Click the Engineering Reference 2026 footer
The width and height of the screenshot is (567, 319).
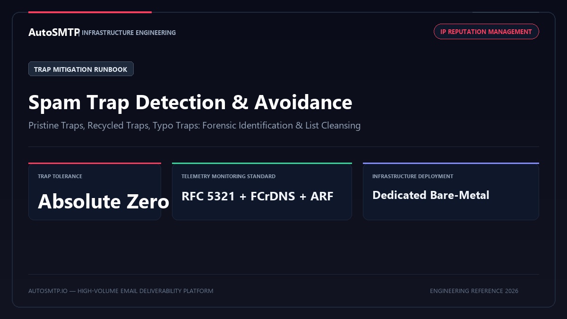474,291
